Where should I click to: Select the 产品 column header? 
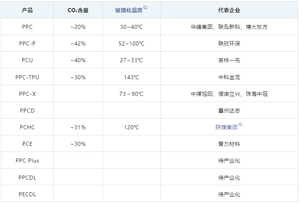(x=27, y=10)
